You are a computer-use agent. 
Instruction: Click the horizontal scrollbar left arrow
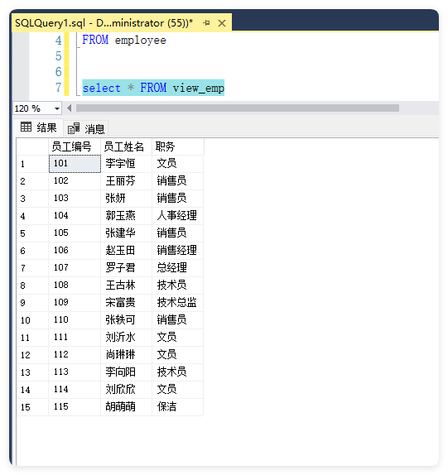pos(70,108)
